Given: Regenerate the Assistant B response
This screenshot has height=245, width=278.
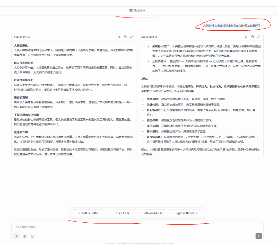Looking at the screenshot, I should pyautogui.click(x=246, y=37).
